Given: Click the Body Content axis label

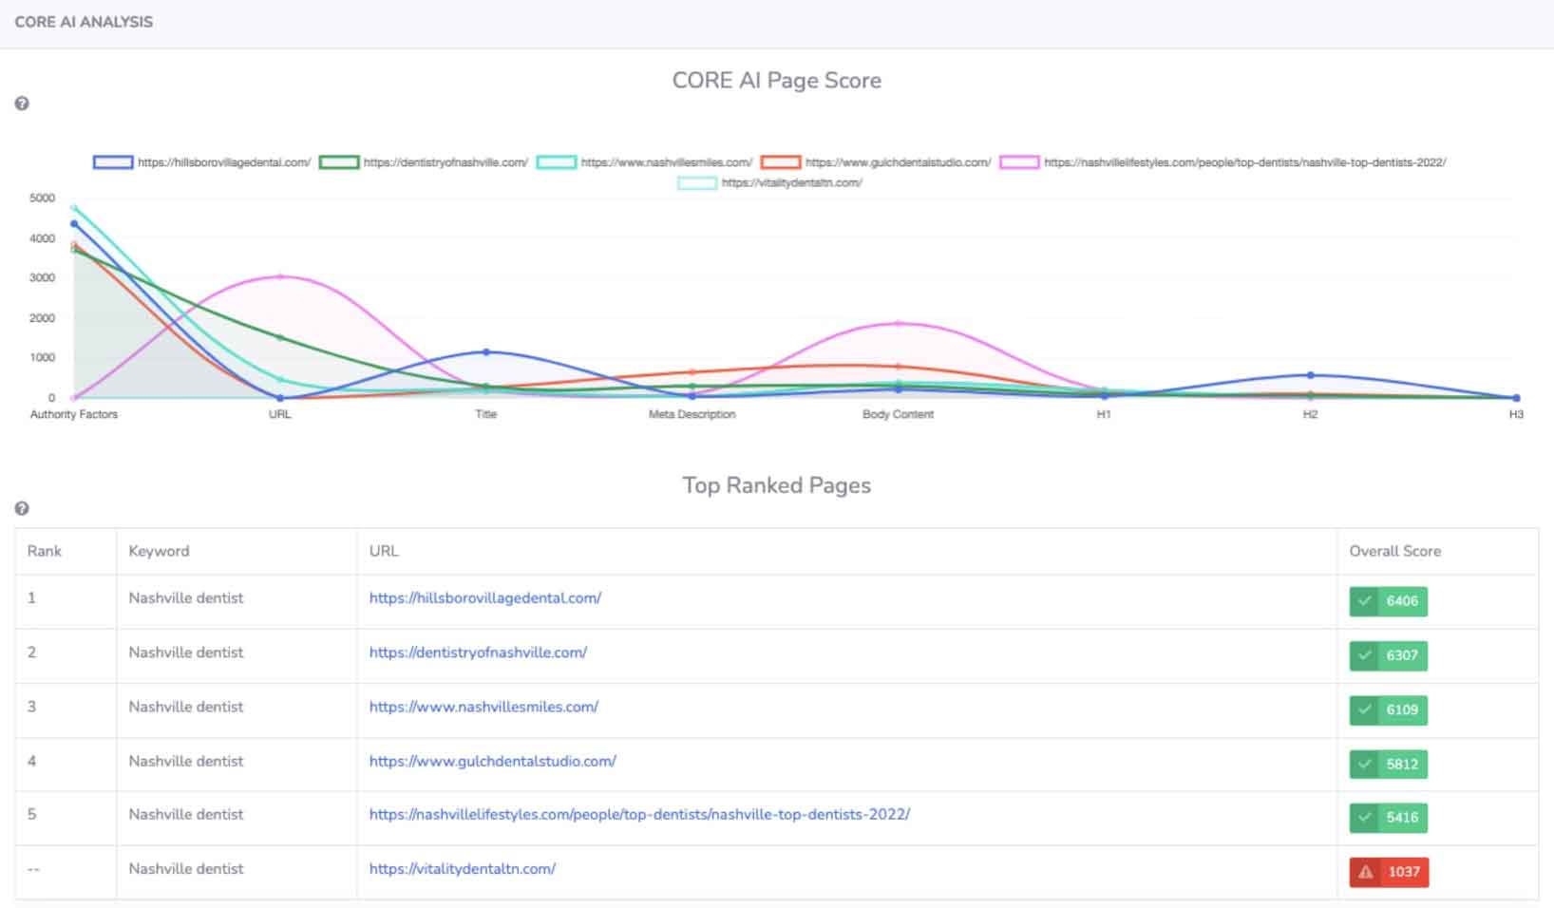Looking at the screenshot, I should [898, 414].
